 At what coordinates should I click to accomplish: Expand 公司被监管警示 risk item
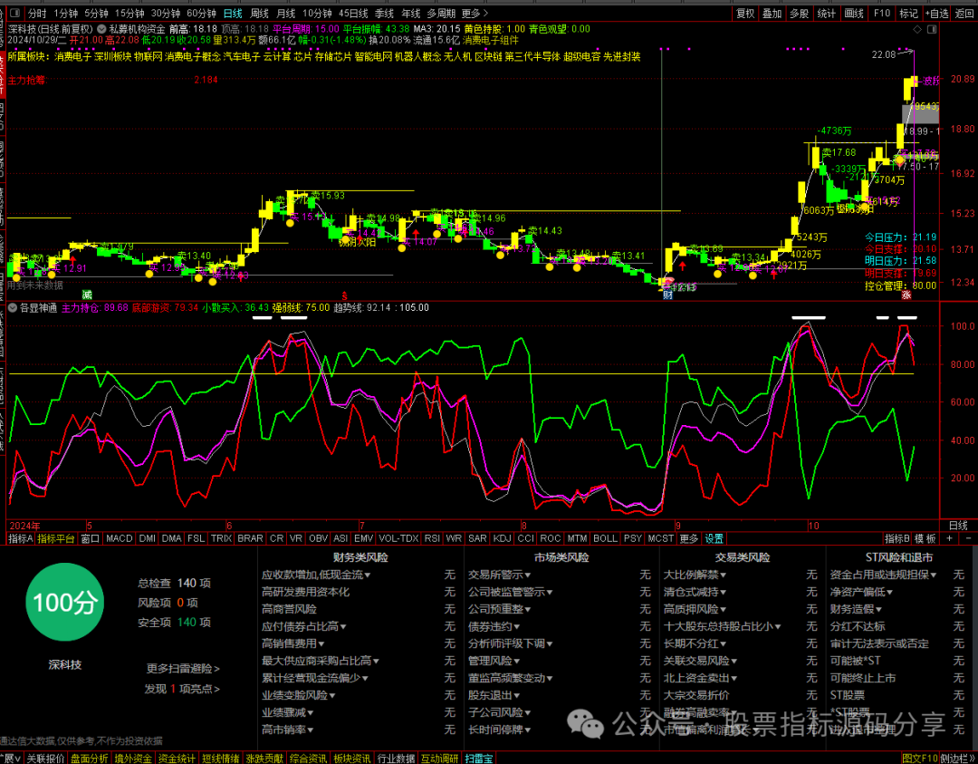point(511,592)
